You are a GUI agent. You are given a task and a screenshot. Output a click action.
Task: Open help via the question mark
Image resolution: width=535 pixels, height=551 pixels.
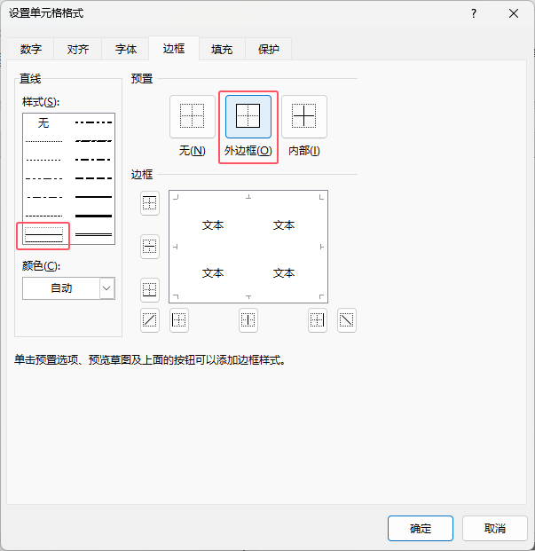(x=474, y=13)
